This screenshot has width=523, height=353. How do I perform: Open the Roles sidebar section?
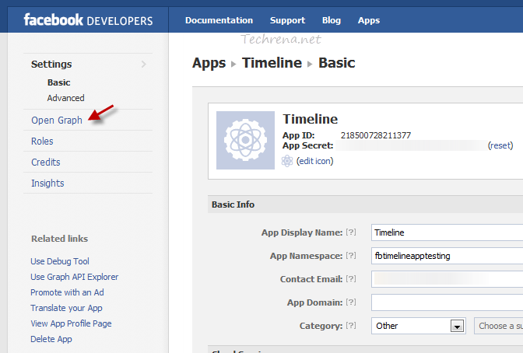[42, 141]
